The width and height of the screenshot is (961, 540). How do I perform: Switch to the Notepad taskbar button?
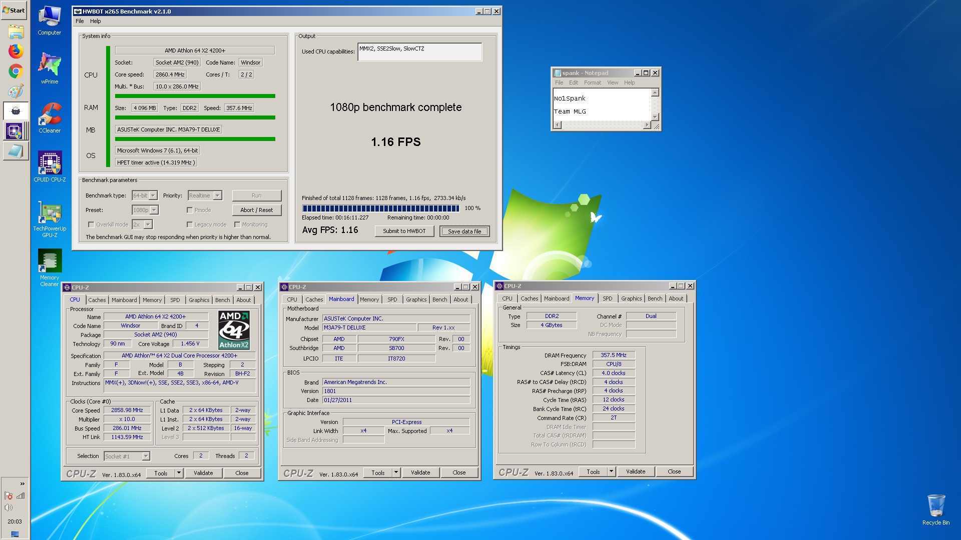tap(15, 151)
